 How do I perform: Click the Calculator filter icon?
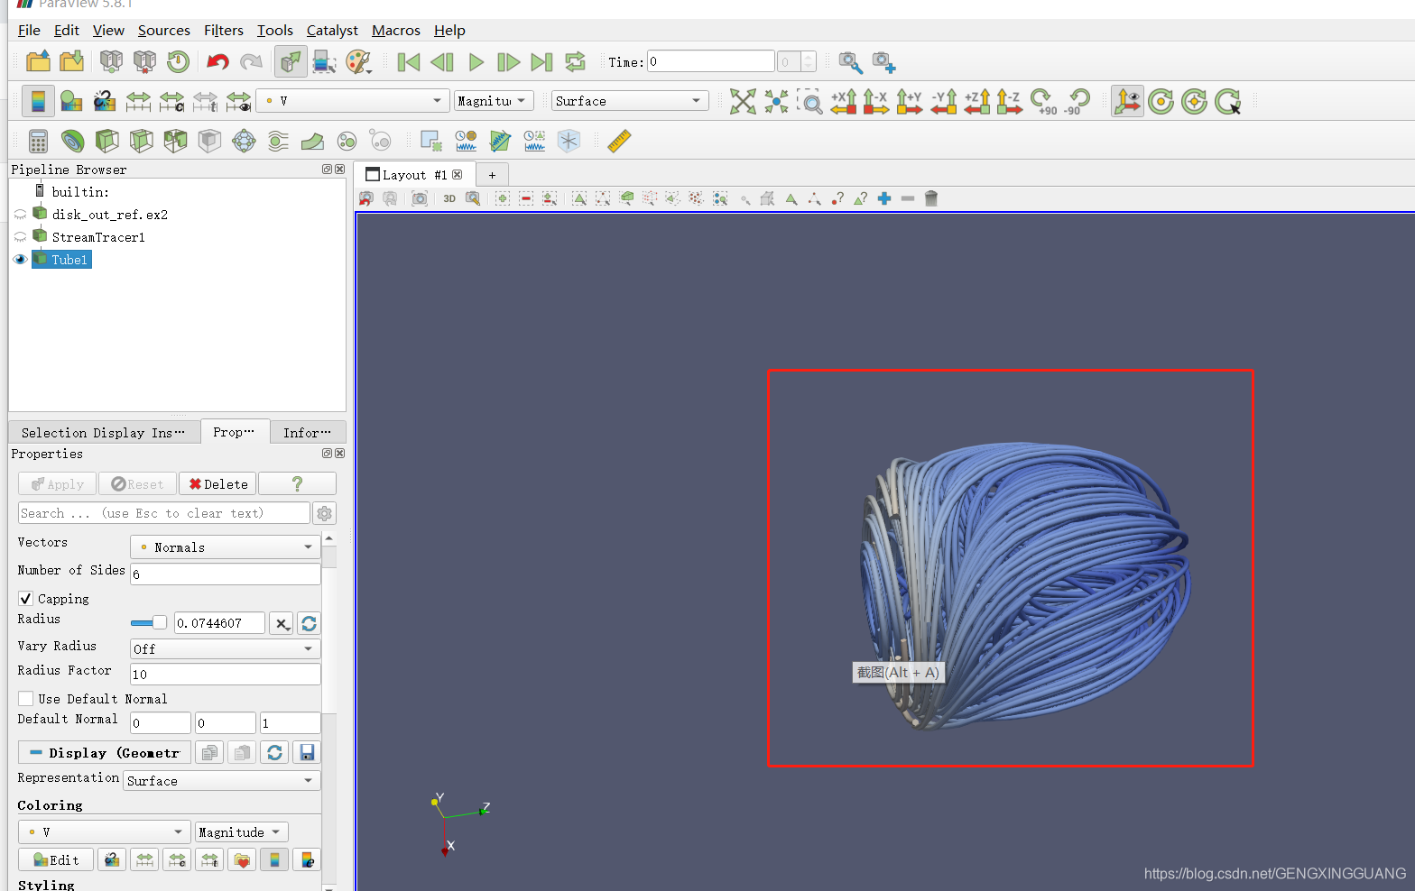[x=38, y=141]
